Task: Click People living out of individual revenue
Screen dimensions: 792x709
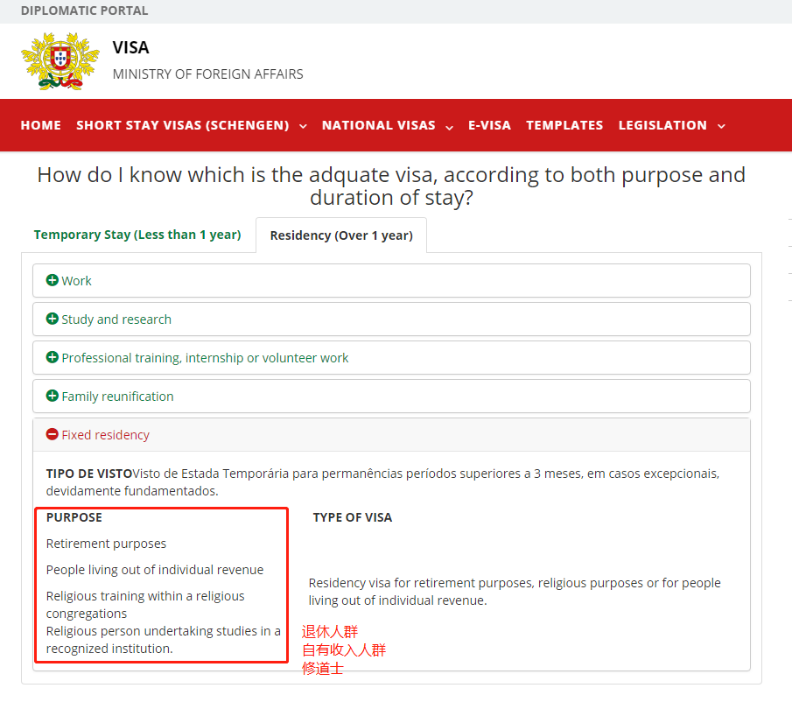Action: pos(155,570)
